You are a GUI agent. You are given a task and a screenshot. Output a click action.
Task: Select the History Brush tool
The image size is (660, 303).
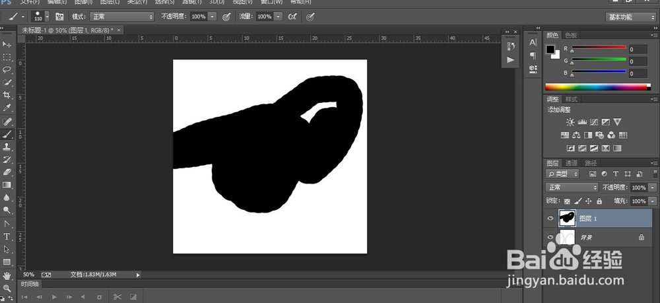(x=7, y=160)
